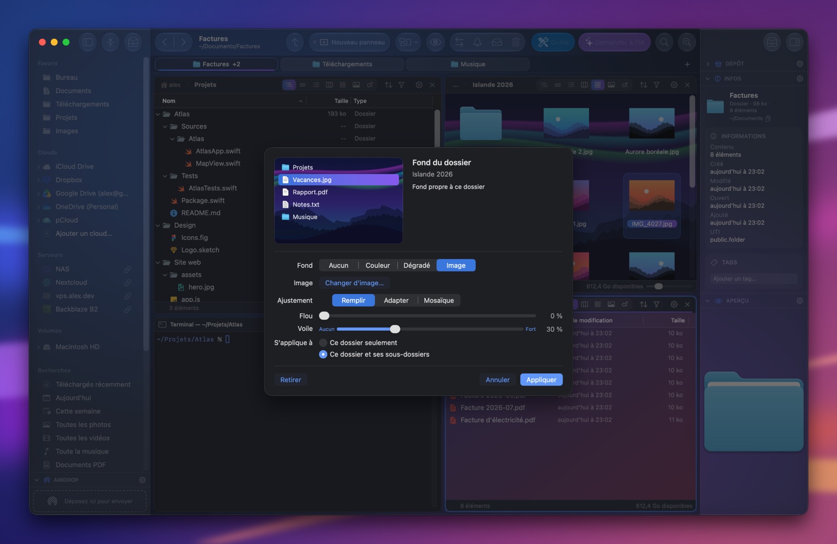The height and width of the screenshot is (544, 837).
Task: Open the Outils tools button
Action: click(x=553, y=42)
